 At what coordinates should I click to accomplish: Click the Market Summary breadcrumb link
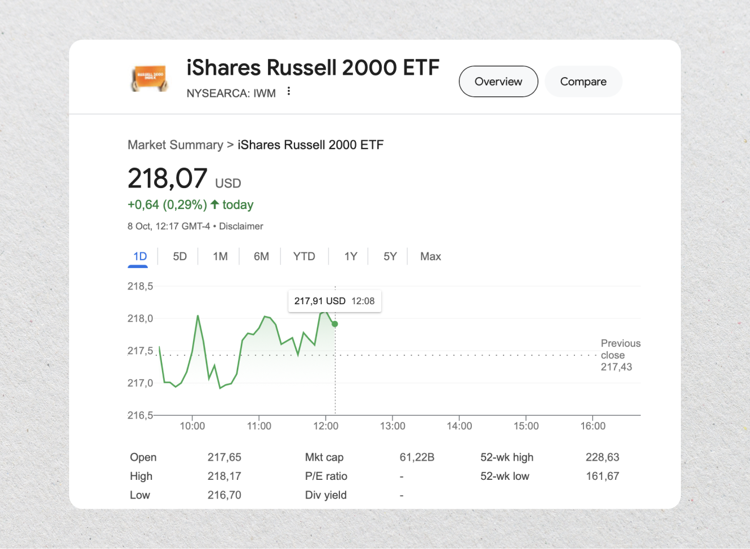(x=175, y=145)
